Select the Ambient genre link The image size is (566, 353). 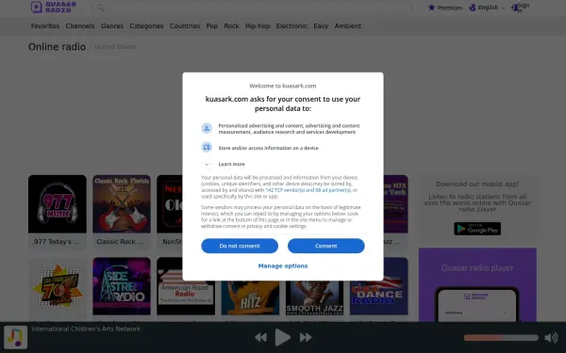pos(347,26)
